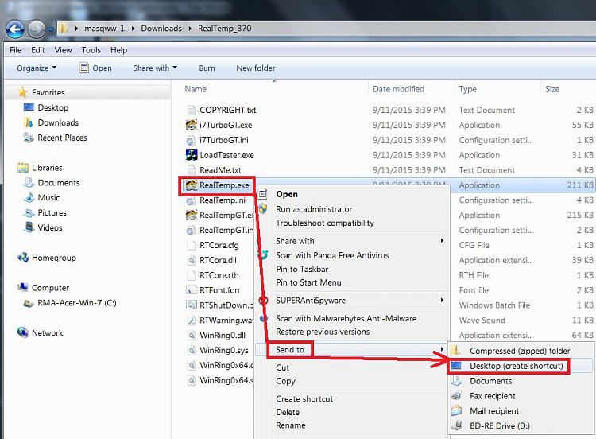Select Documents in Send to submenu
The image size is (596, 439).
coord(491,381)
